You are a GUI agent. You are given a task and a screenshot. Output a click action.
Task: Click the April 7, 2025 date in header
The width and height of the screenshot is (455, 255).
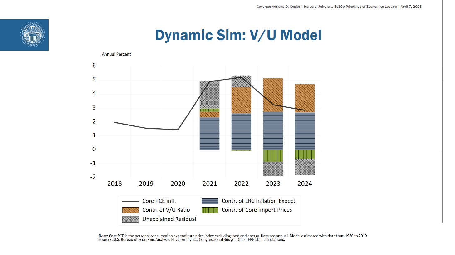click(411, 7)
